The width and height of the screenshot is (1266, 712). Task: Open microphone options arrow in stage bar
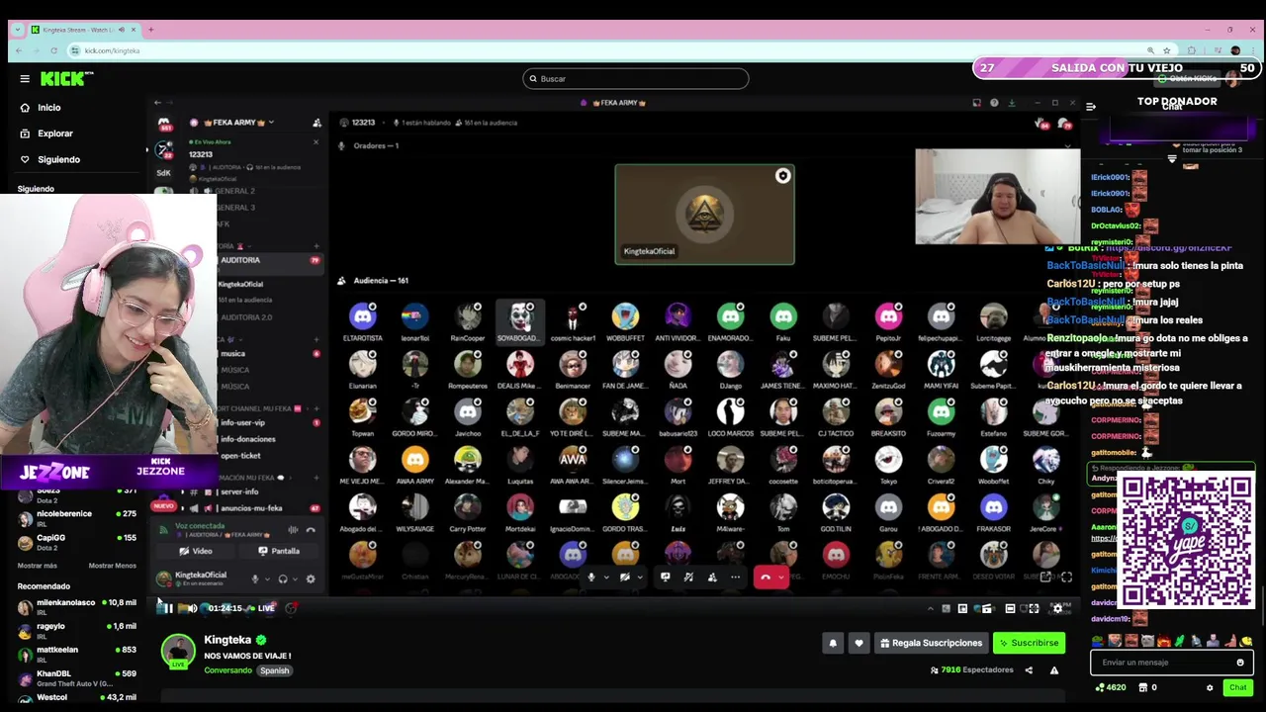click(x=604, y=577)
